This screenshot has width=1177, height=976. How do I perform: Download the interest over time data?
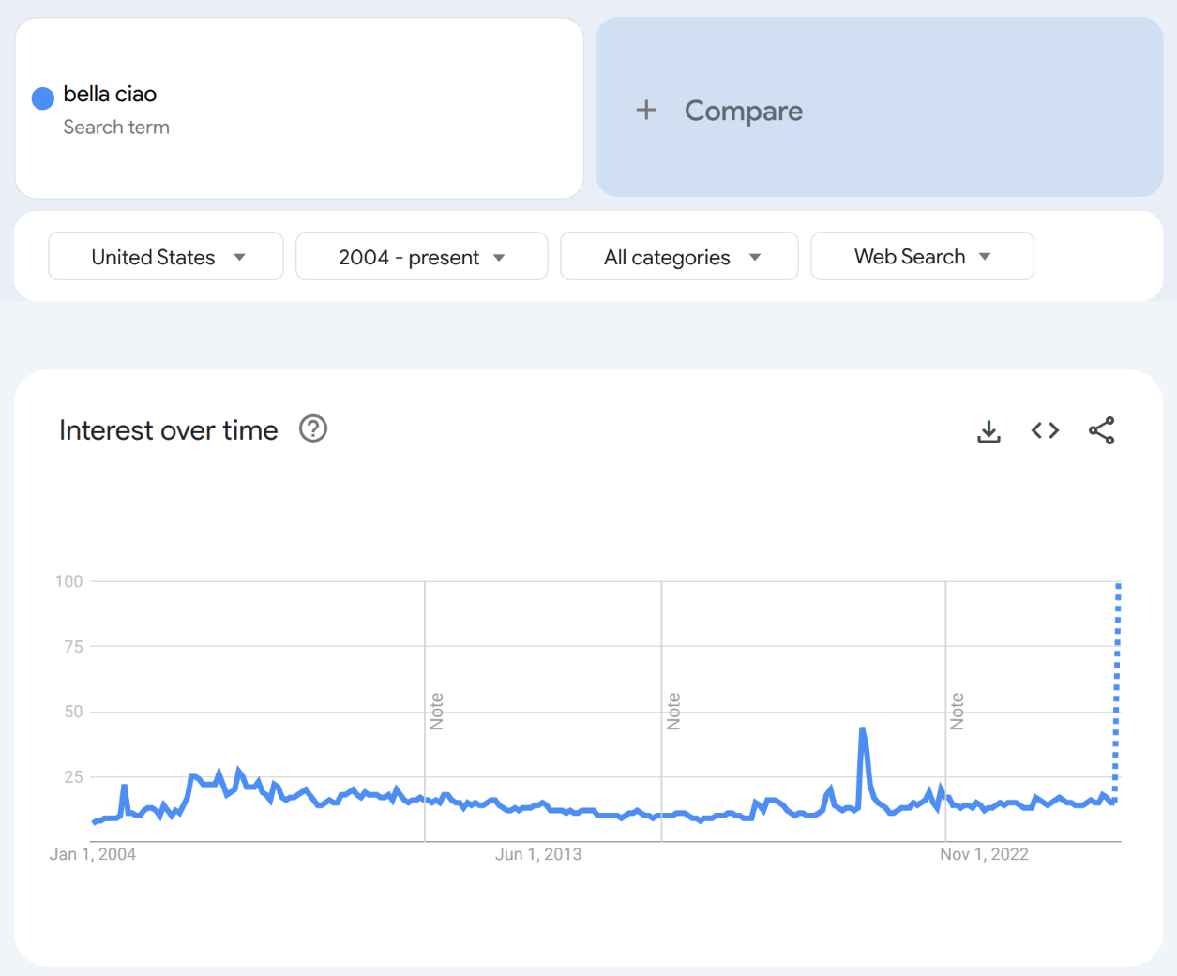pos(988,431)
